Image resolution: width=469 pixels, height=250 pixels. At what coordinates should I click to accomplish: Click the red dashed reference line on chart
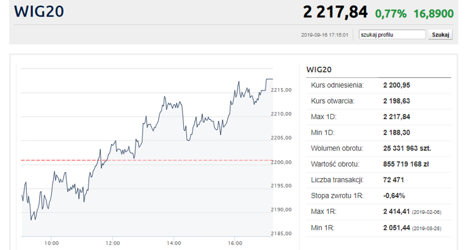point(147,161)
